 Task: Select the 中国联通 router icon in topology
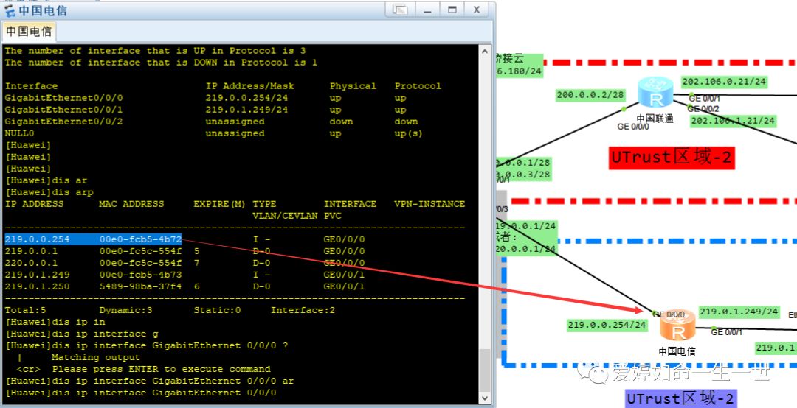click(x=655, y=92)
